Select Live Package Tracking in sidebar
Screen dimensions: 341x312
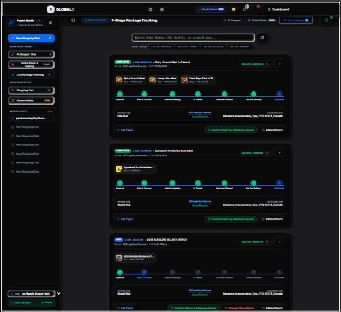[31, 75]
